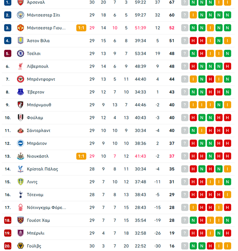Select the Liverpool crest icon
The image size is (238, 251).
pos(21,66)
